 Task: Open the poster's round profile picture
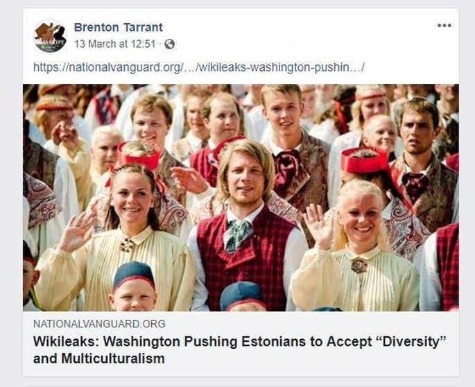[50, 36]
